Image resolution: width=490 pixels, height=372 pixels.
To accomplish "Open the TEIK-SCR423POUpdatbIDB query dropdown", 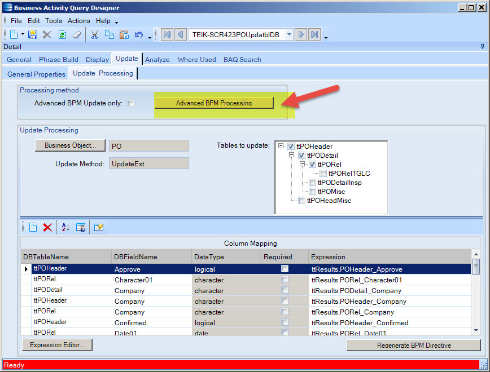I will point(289,35).
